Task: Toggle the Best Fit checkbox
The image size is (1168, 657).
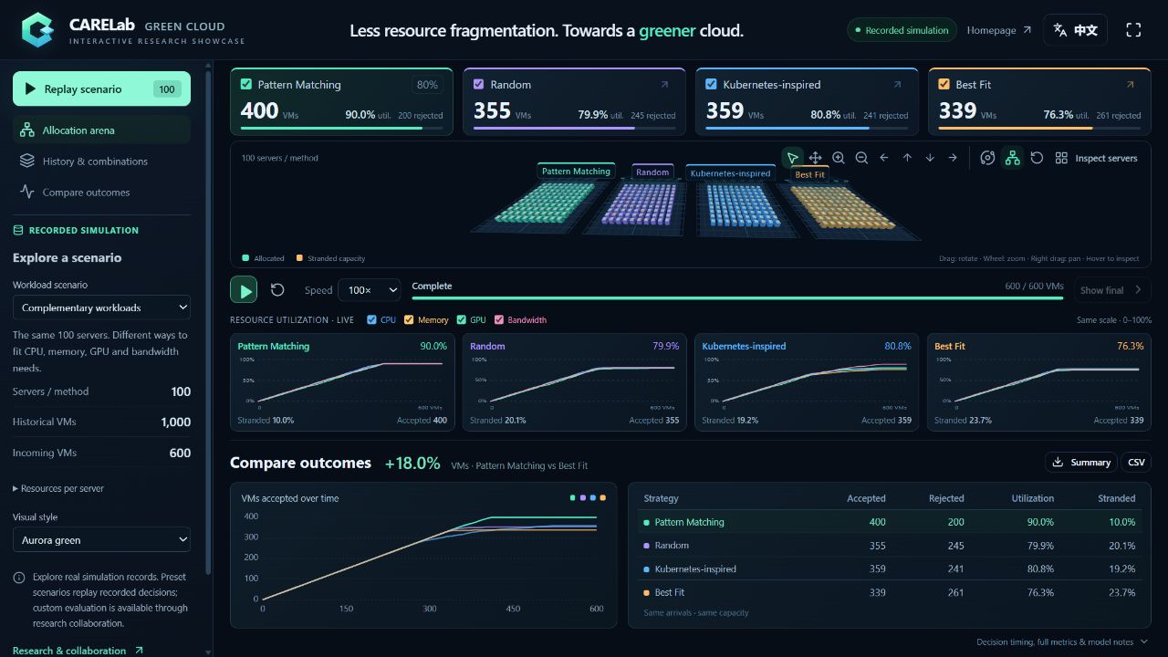Action: tap(944, 84)
